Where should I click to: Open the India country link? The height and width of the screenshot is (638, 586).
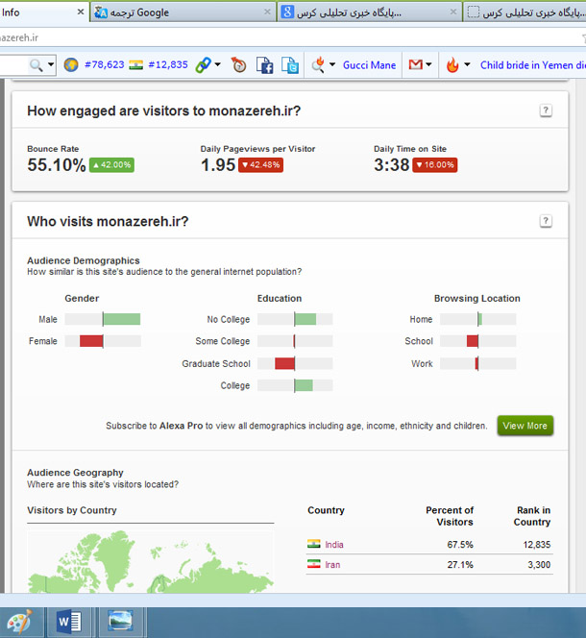[x=334, y=545]
